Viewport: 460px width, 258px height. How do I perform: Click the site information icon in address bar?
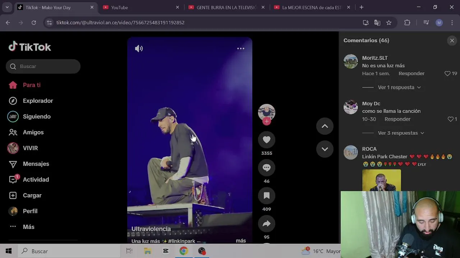[49, 23]
